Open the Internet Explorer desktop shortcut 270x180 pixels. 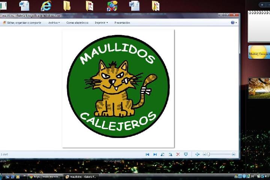[46, 6]
